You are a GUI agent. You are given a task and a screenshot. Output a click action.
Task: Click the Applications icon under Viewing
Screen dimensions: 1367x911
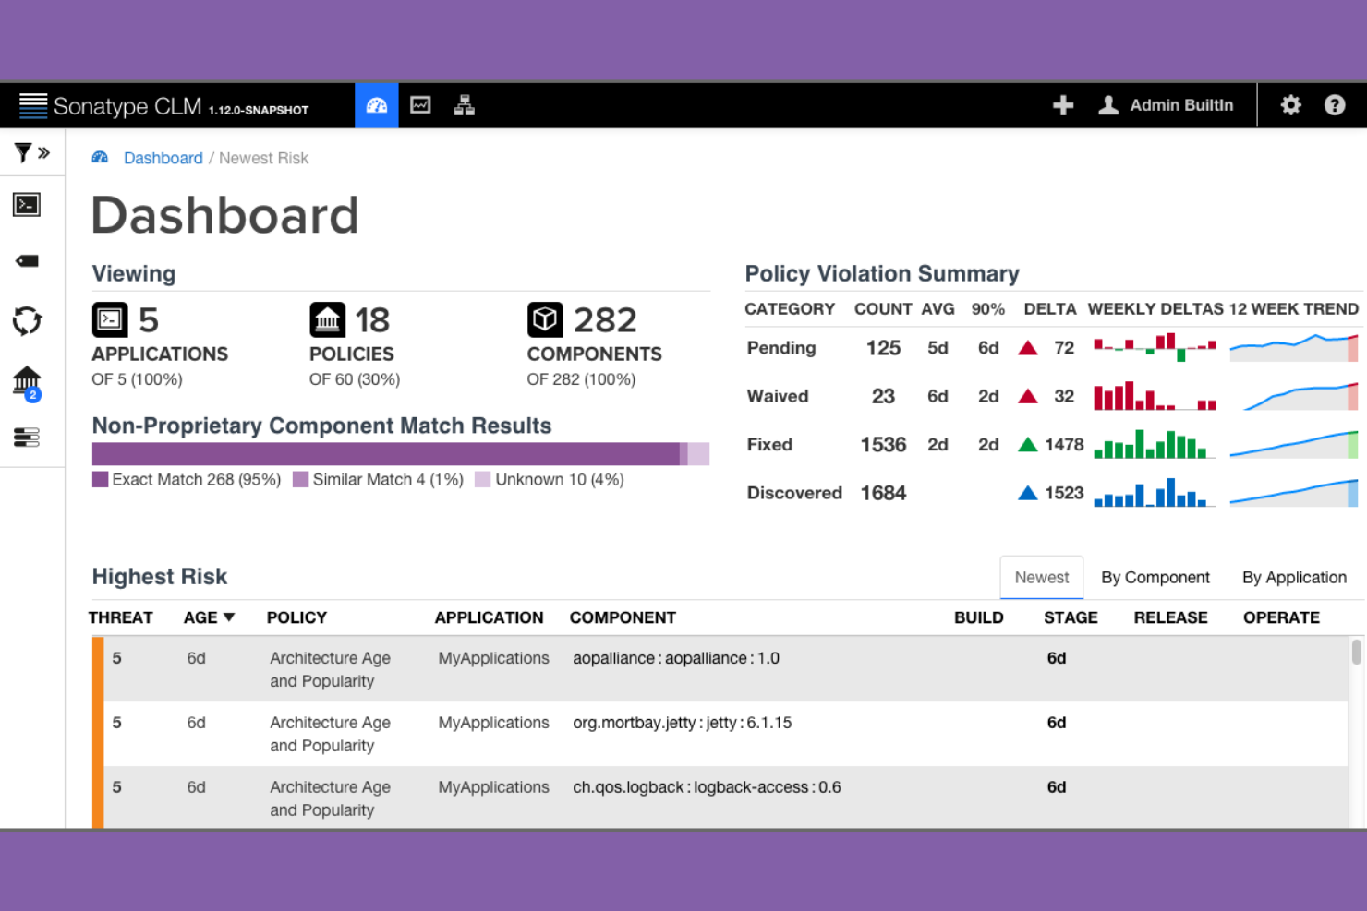click(x=110, y=320)
